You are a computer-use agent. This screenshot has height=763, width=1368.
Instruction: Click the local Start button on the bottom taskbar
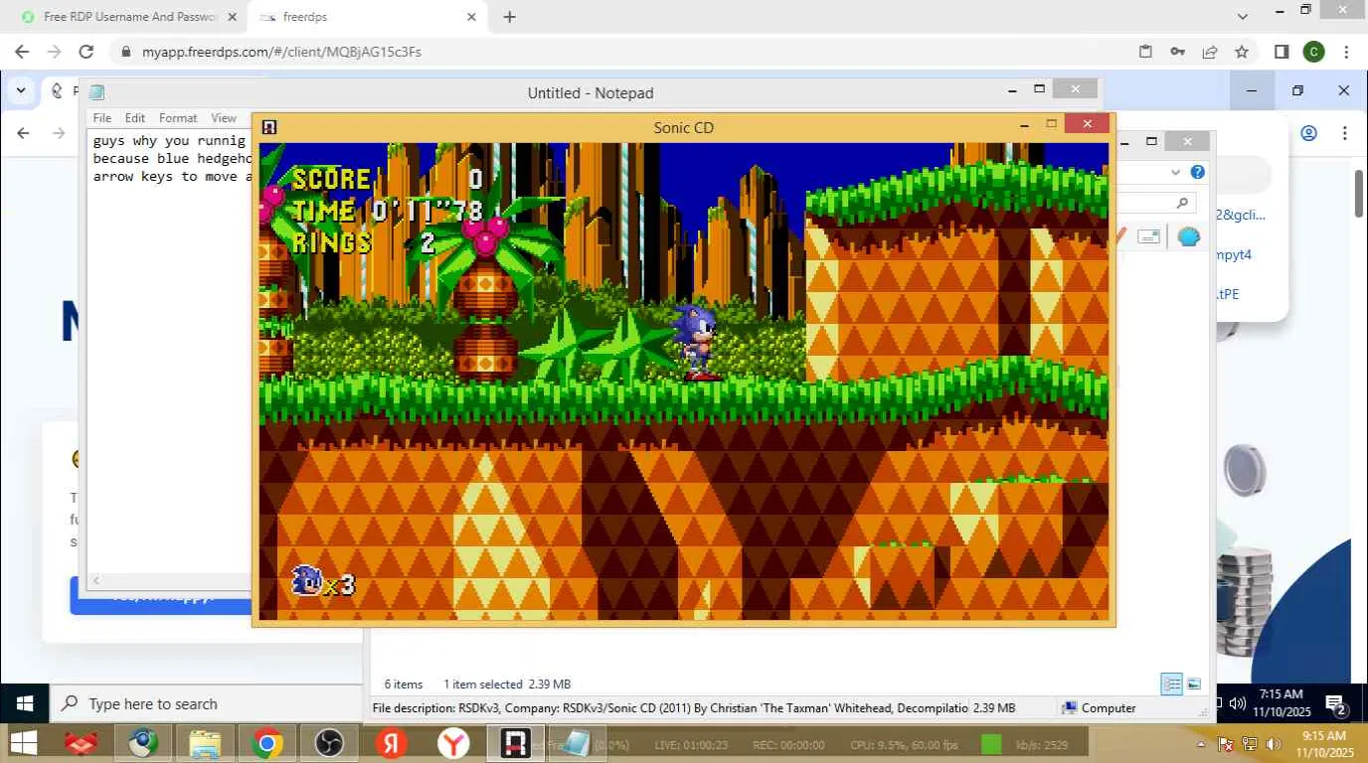coord(23,743)
